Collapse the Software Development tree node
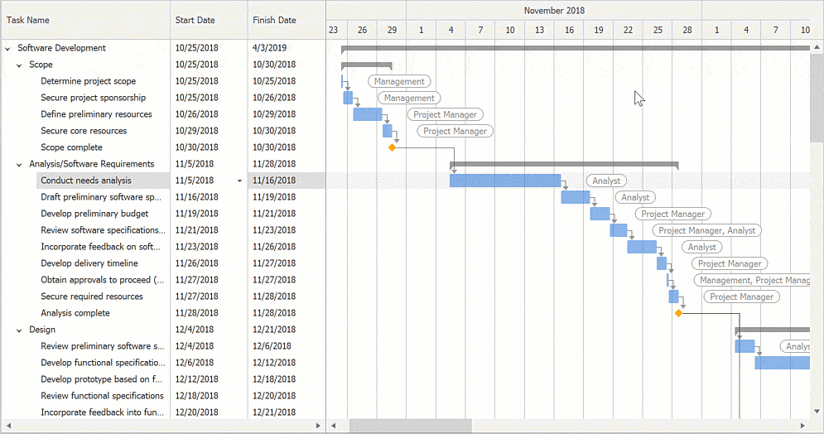The height and width of the screenshot is (434, 824). pyautogui.click(x=8, y=48)
